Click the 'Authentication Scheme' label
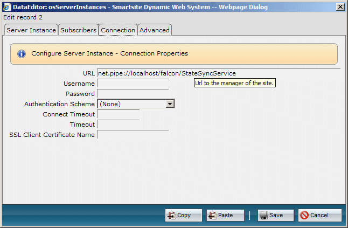The image size is (348, 228). click(x=59, y=104)
